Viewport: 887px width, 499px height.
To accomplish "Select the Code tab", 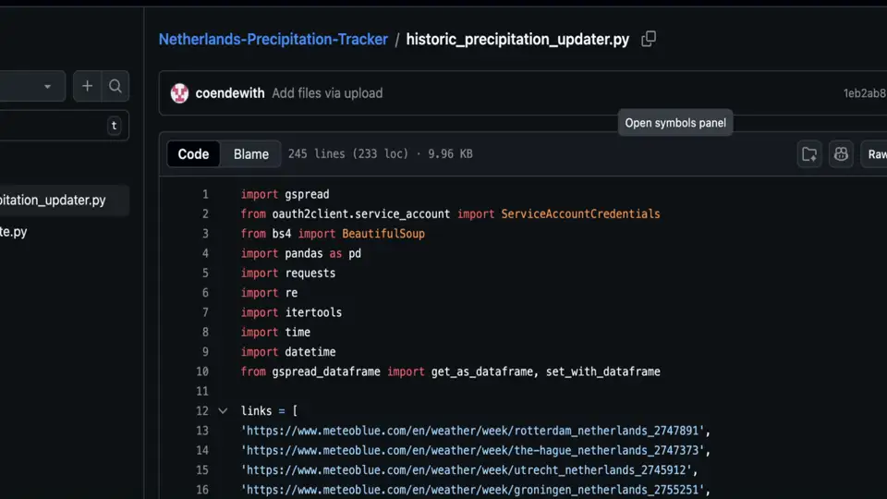I will click(193, 154).
